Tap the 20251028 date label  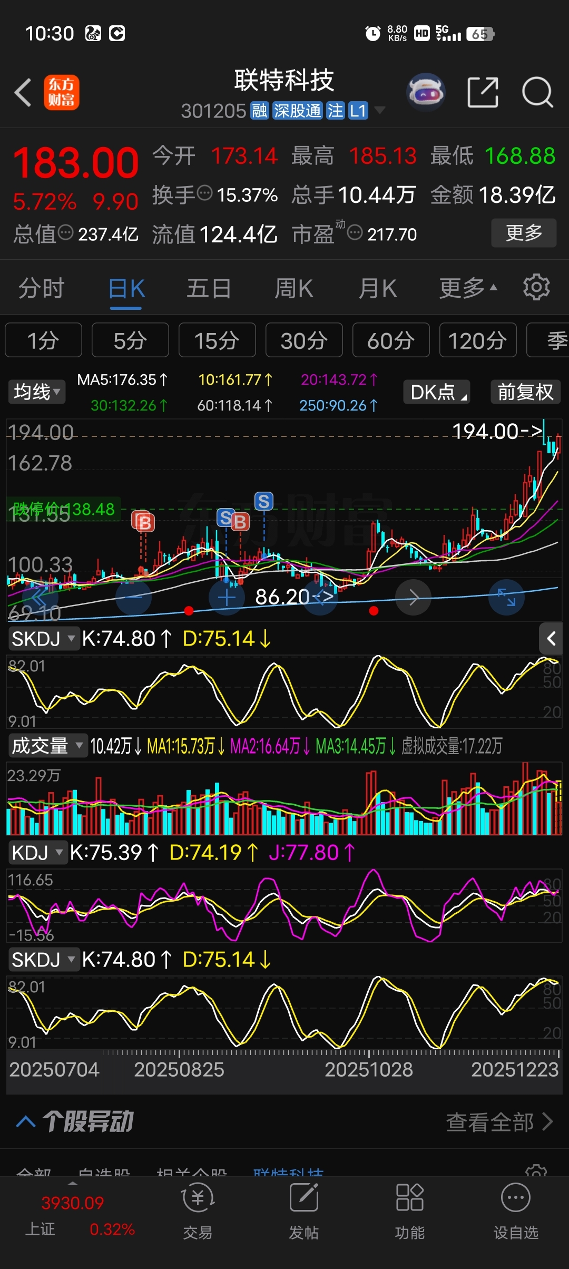click(x=369, y=1069)
